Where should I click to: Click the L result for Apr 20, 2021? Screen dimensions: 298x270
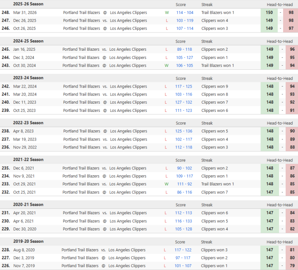[165, 213]
